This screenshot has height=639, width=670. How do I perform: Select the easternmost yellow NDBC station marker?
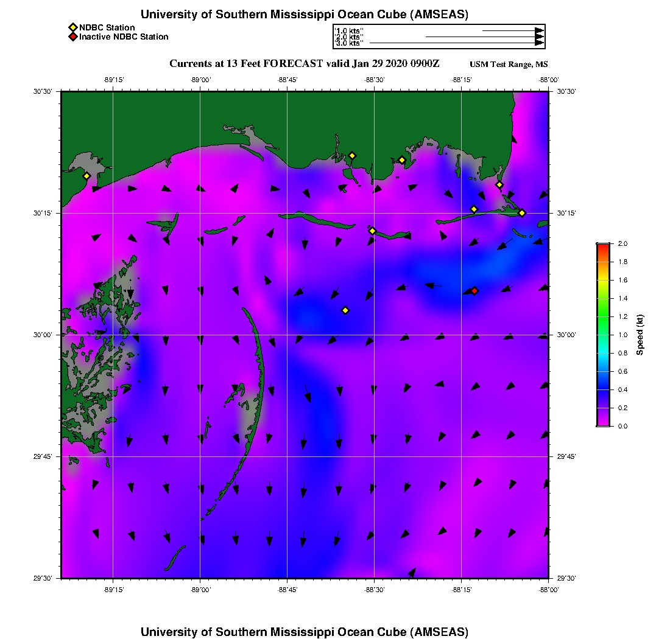[x=522, y=213]
